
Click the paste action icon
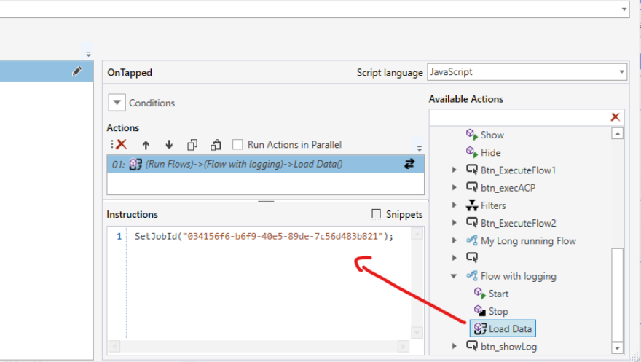pyautogui.click(x=216, y=145)
